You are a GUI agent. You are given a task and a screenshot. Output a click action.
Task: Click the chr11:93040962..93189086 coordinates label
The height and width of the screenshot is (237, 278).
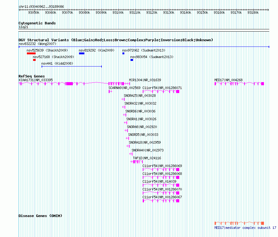click(x=41, y=7)
